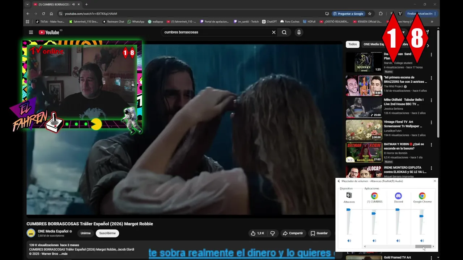Click the mixer's horizontal scrollbar right arrow
This screenshot has height=260, width=463.
click(x=433, y=247)
